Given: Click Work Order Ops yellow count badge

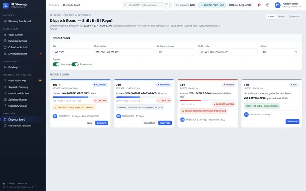Looking at the screenshot, I should click(40, 81).
